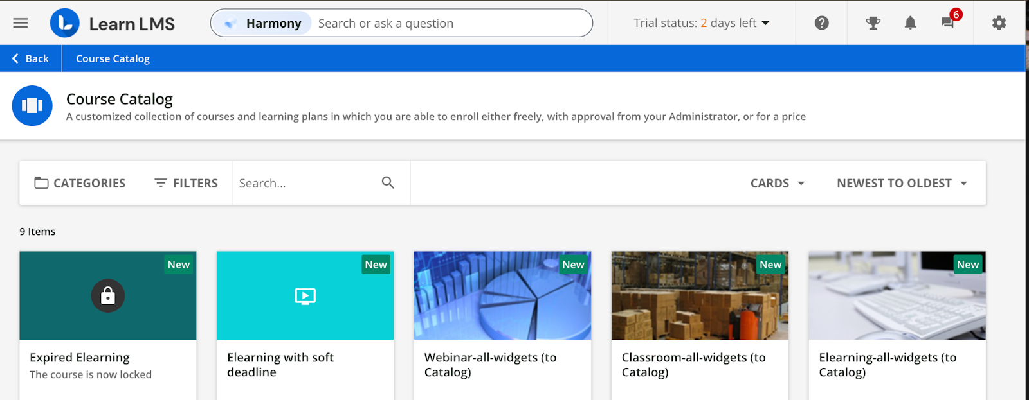This screenshot has height=400, width=1029.
Task: Click the '9 Items' count text
Action: 37,232
